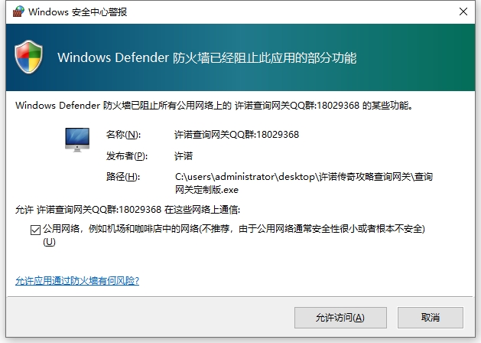Select the app name value beside 名称(N)
481x343 pixels.
236,135
